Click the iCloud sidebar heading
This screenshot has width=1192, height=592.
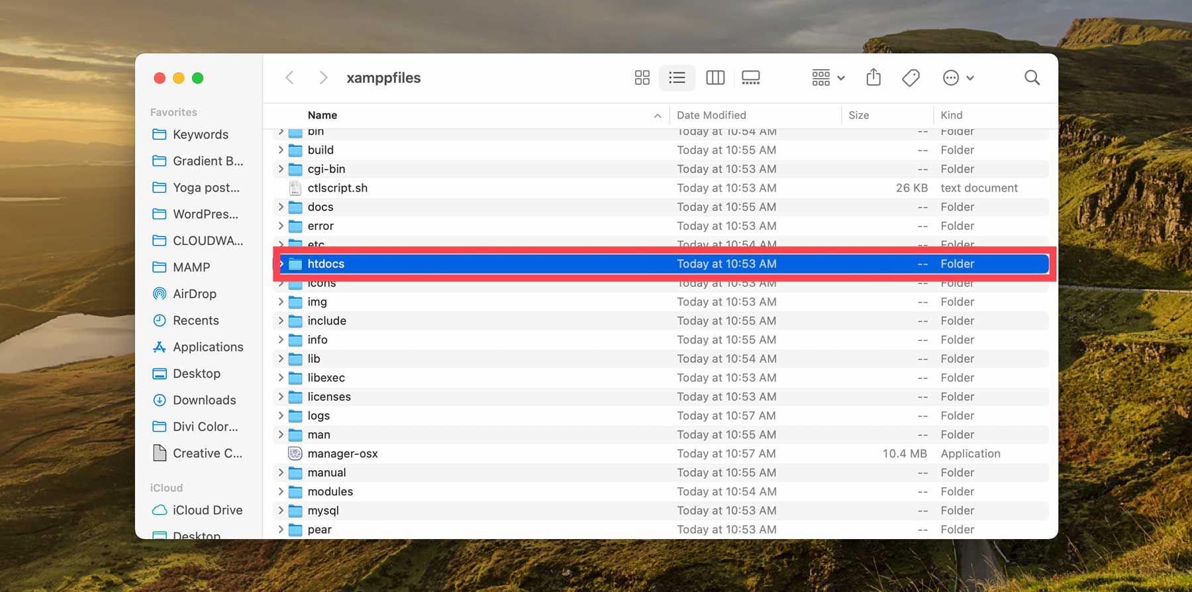(x=166, y=488)
